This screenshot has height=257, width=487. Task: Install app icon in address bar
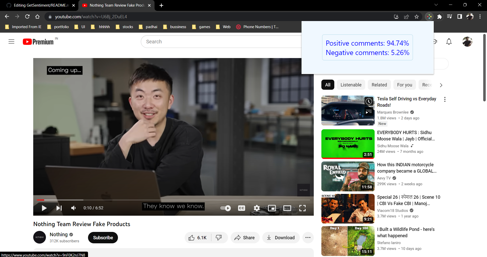[396, 17]
